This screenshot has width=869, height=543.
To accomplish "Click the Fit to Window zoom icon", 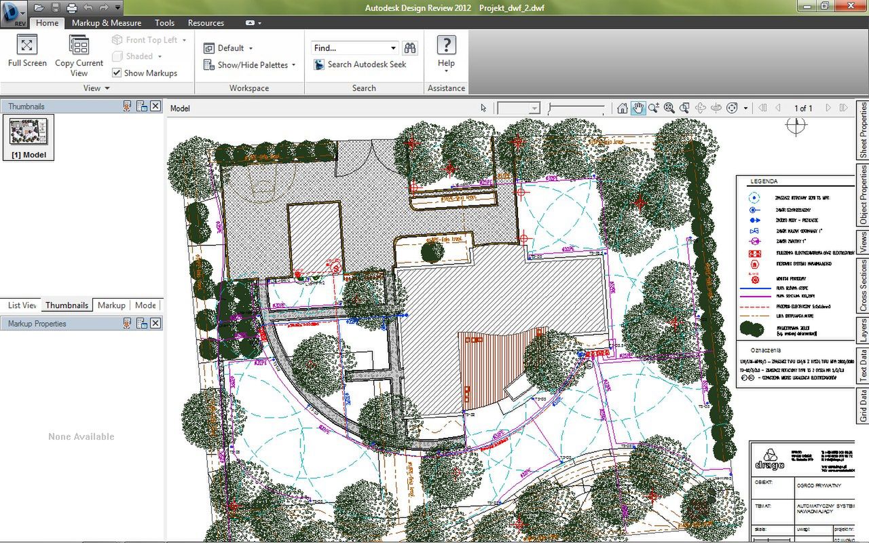I will [669, 108].
